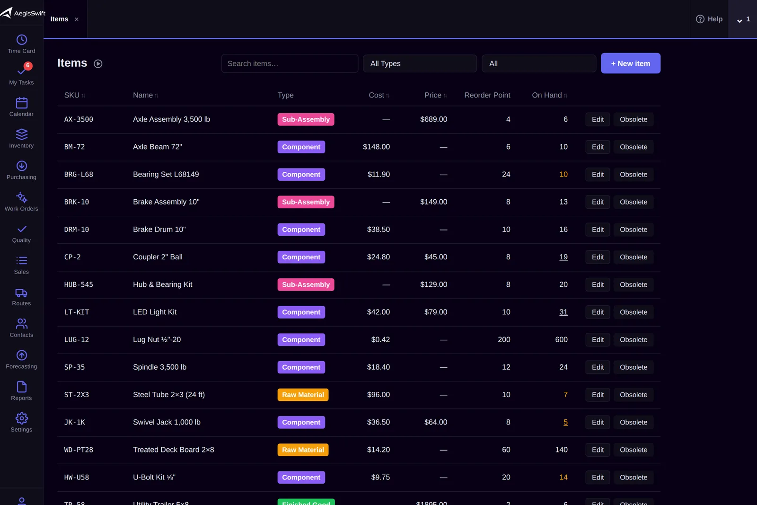Image resolution: width=757 pixels, height=505 pixels.
Task: Edit the Axle Assembly 3,500 lb row
Action: (x=598, y=119)
